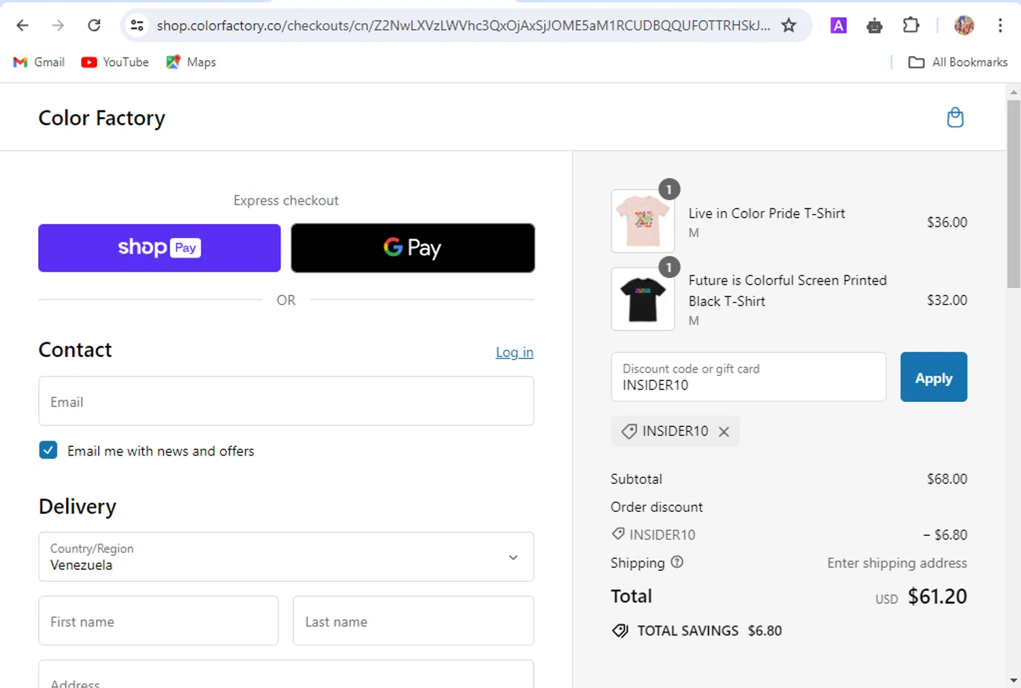Click the Log in link

515,352
